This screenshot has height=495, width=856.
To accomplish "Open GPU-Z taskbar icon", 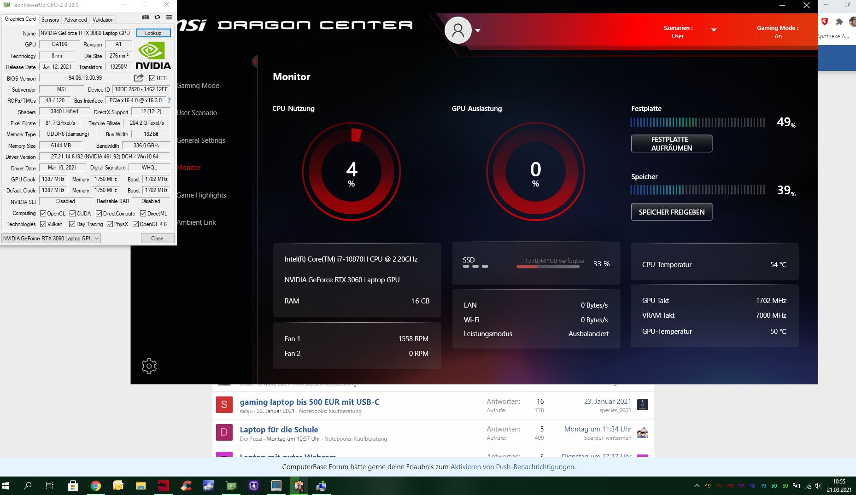I will [x=231, y=486].
